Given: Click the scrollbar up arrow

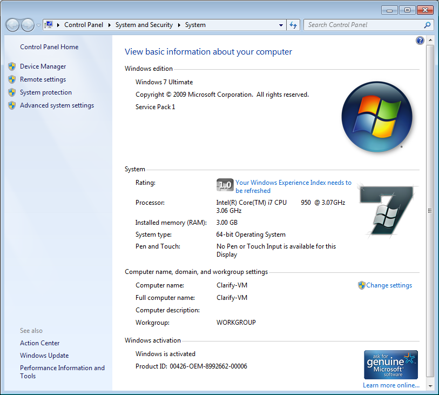Looking at the screenshot, I should (x=430, y=41).
